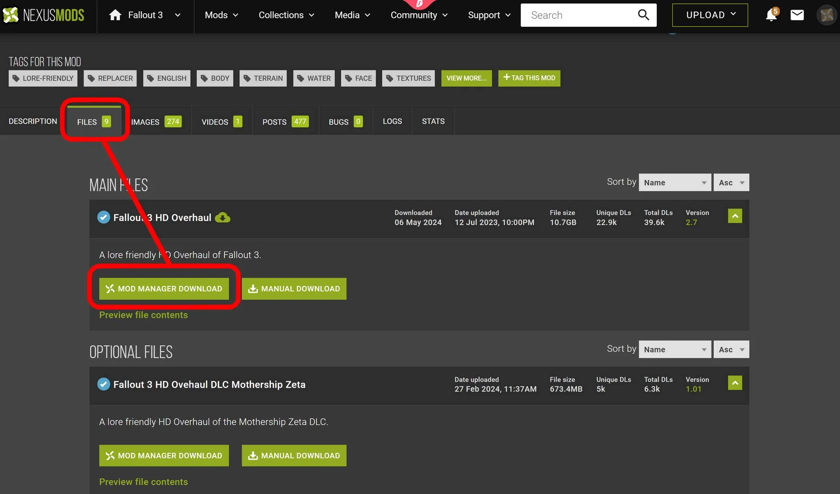Open the Media menu
Screen dimensions: 840x494
click(x=352, y=15)
